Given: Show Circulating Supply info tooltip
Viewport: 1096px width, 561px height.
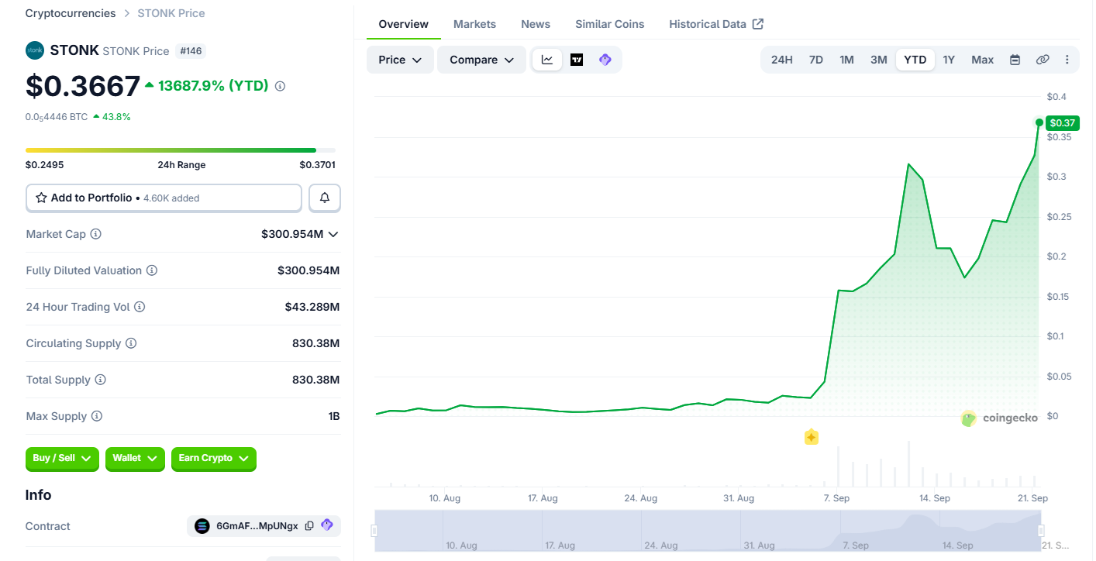Looking at the screenshot, I should click(x=131, y=343).
